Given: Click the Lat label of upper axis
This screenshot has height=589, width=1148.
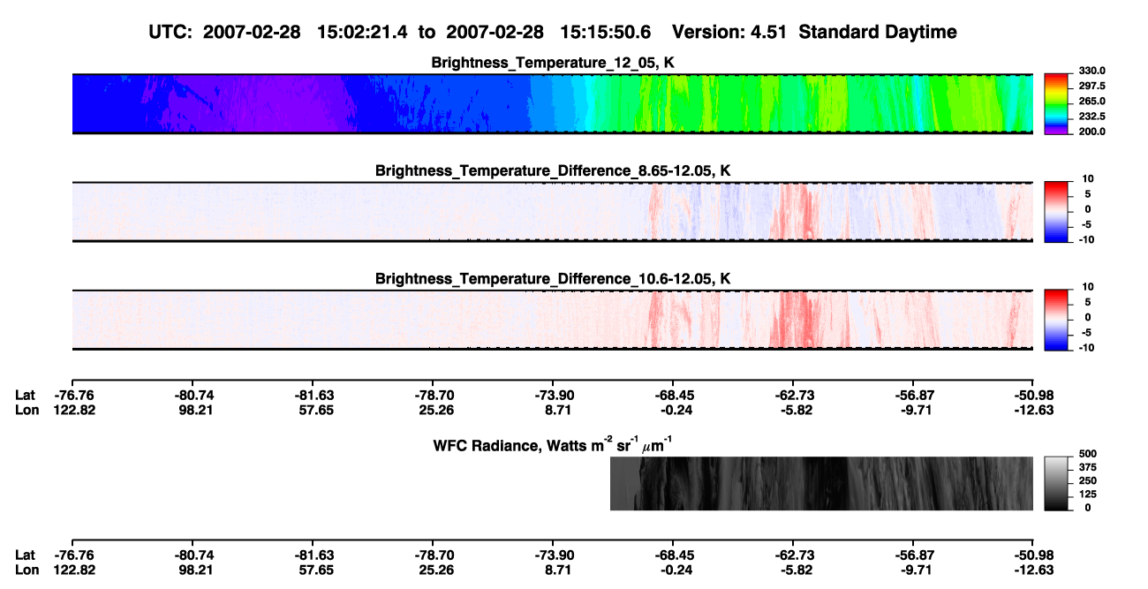Looking at the screenshot, I should coord(26,396).
